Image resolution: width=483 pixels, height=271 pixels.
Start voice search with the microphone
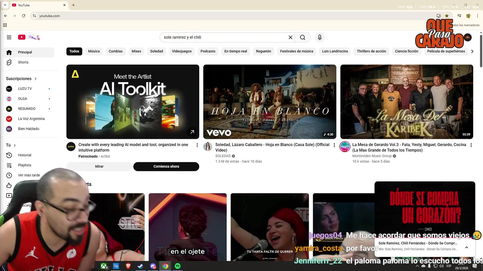pos(320,37)
